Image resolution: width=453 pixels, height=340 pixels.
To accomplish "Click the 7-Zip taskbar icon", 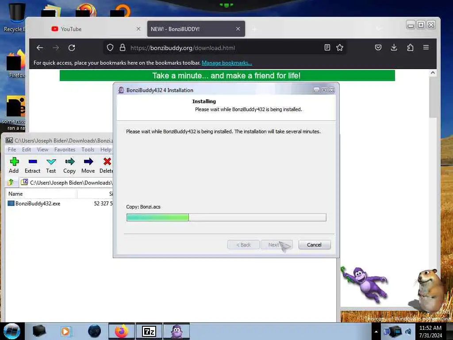I will (149, 331).
